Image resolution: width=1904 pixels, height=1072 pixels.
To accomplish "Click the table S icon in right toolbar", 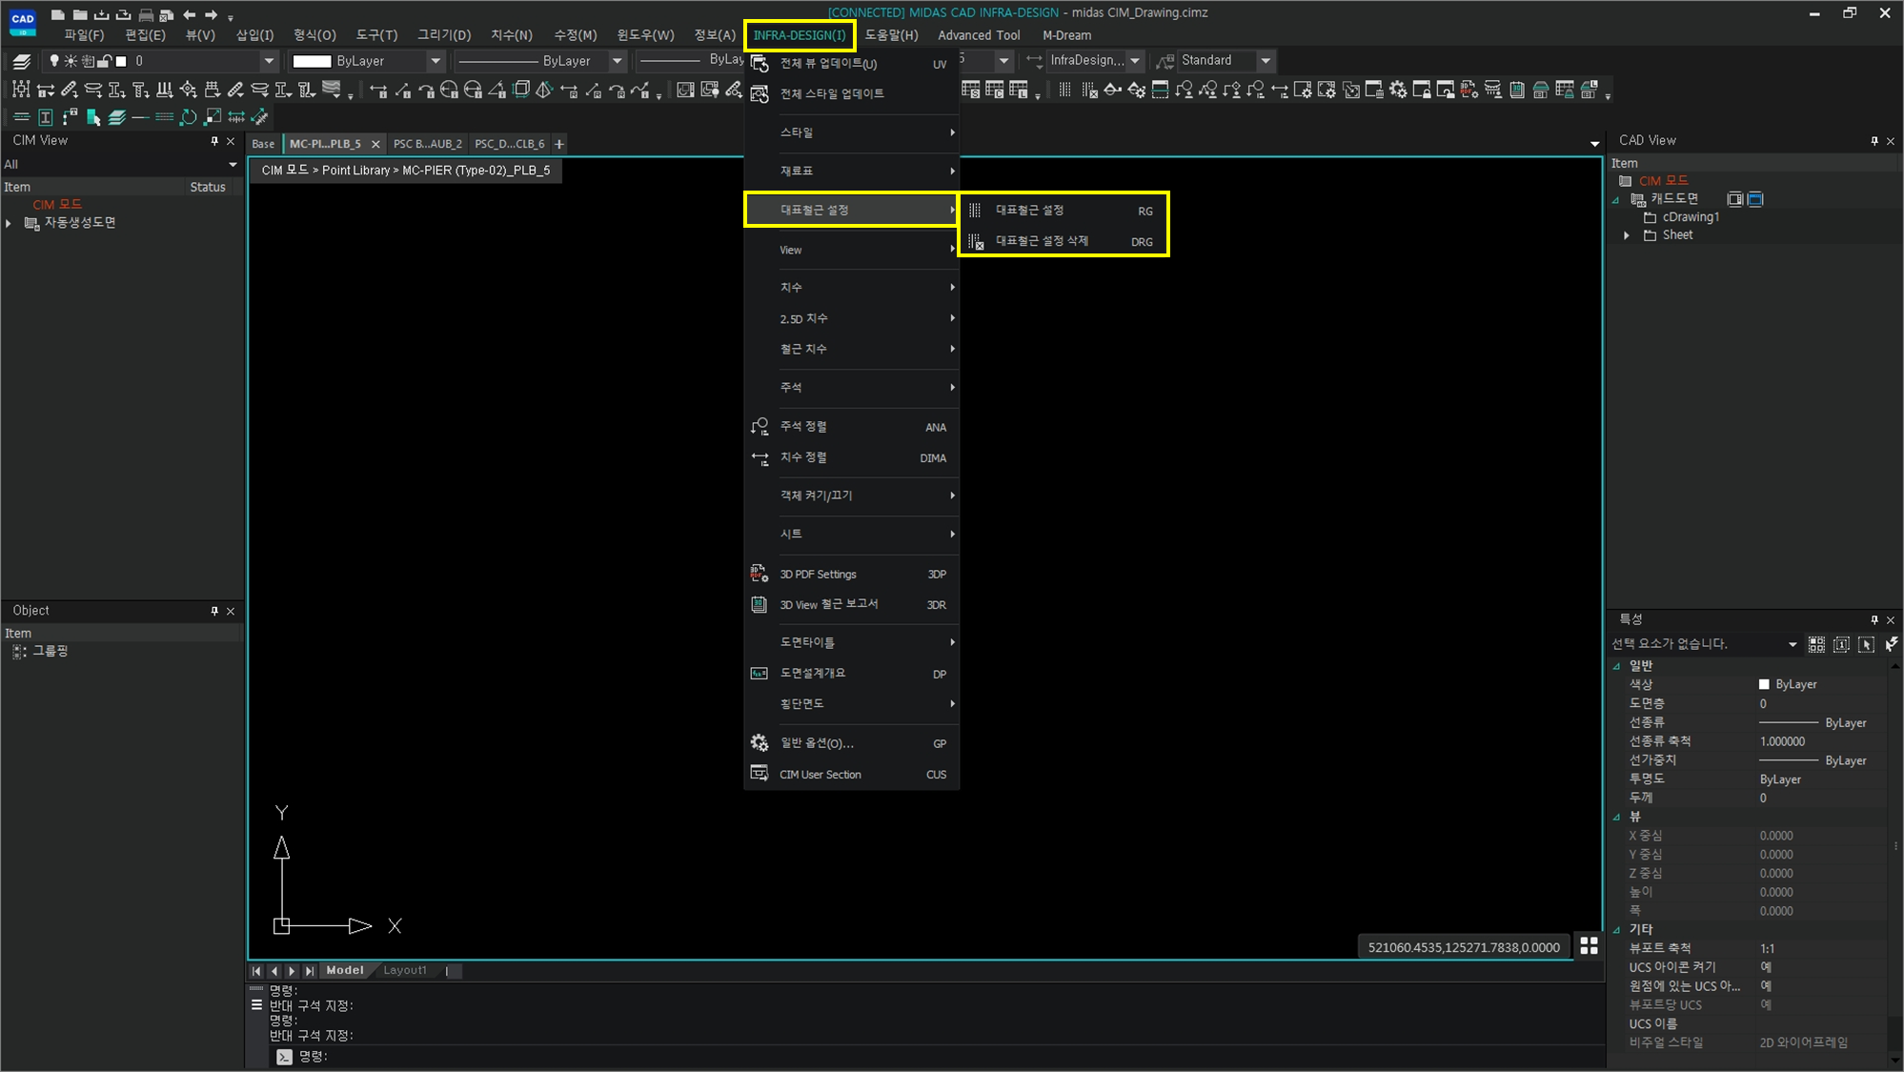I will (x=970, y=90).
